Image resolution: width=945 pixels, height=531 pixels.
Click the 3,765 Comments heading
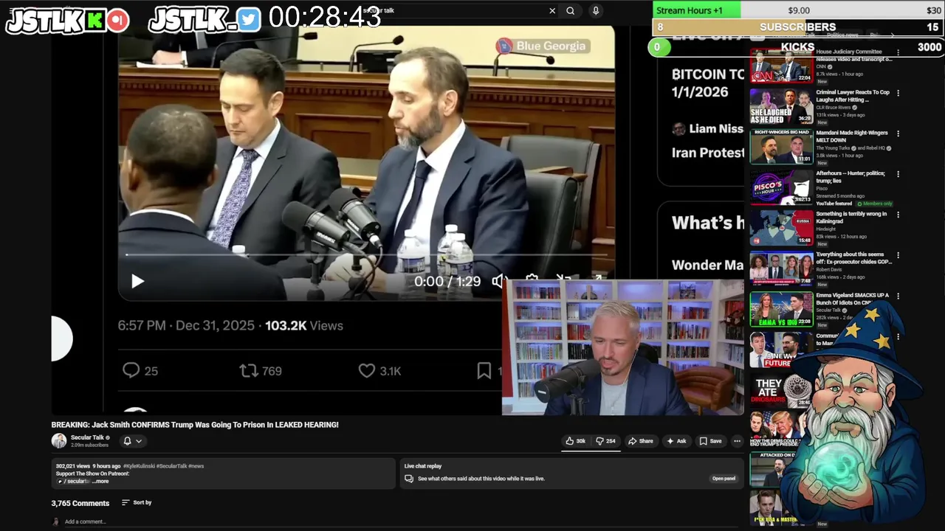point(80,503)
